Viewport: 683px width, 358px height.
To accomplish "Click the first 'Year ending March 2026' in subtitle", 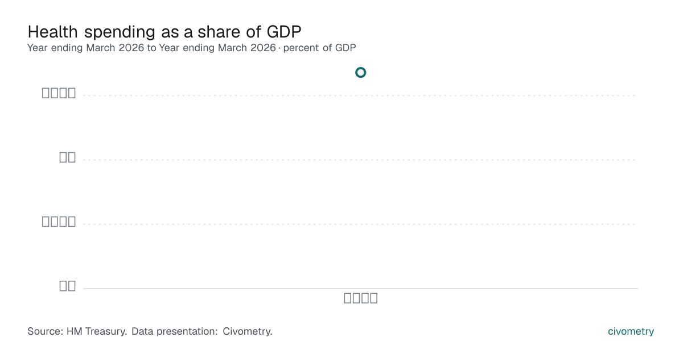I will (x=86, y=48).
